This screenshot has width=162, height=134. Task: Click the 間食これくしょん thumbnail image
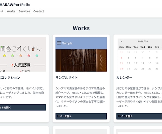pos(23,54)
